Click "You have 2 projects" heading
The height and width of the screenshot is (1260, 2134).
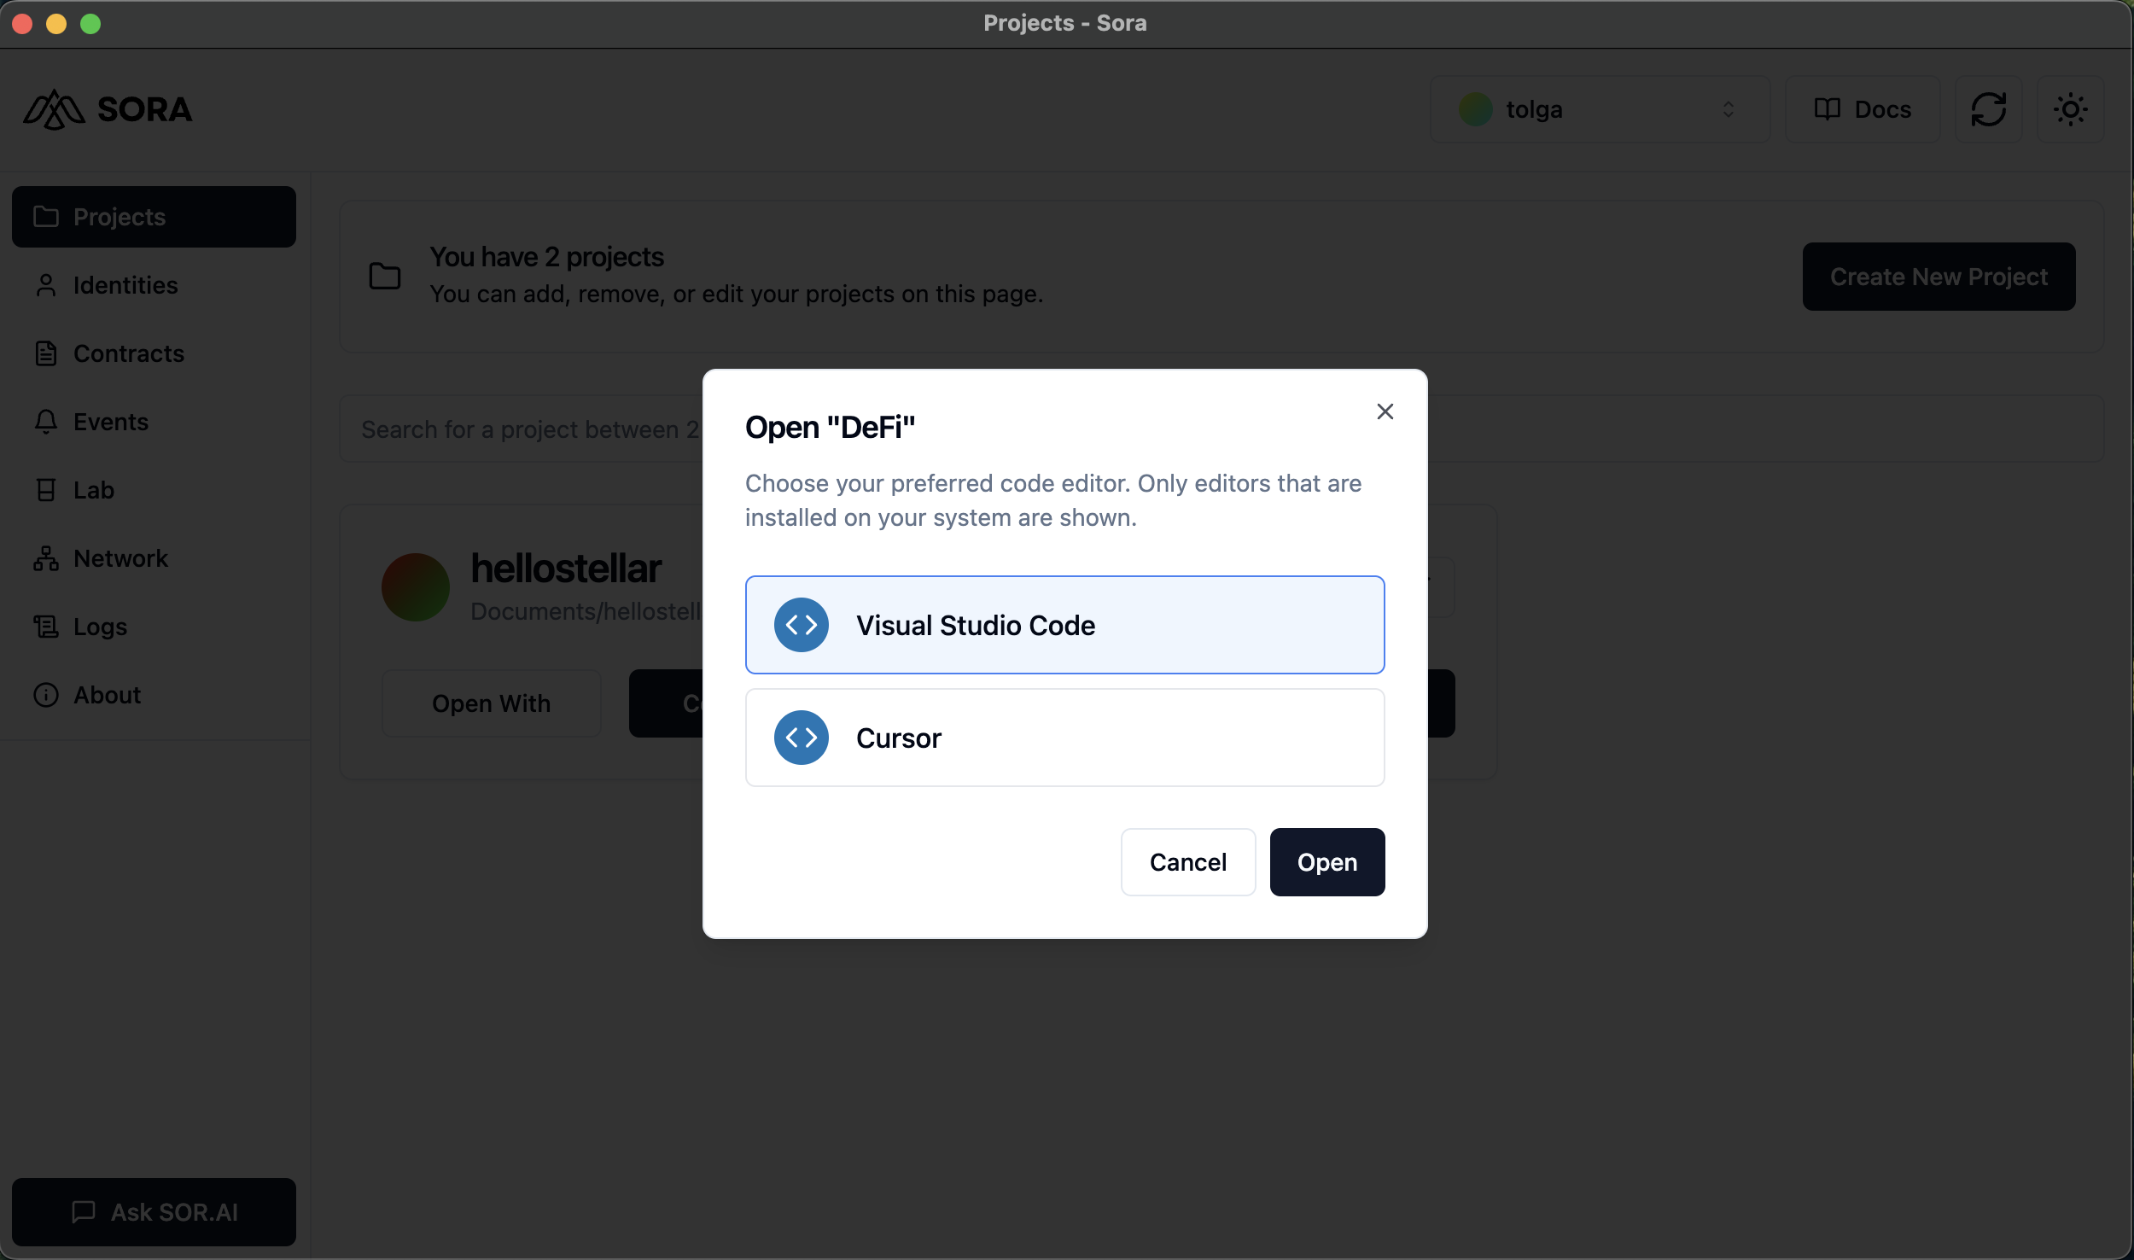pos(546,257)
